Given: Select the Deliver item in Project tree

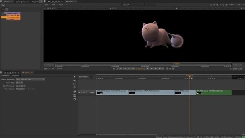Looking at the screenshot, I should (x=12, y=20).
